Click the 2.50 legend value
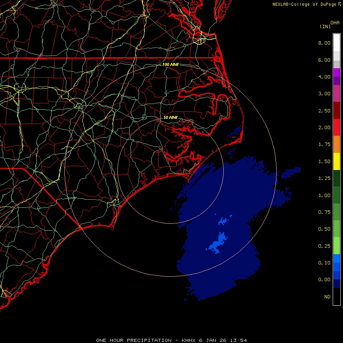Viewport: 343px width, 343px height. point(324,111)
